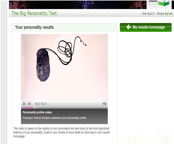This screenshot has height=144, width=174.
Task: Click the BBC logo blocks at the top
Action: pyautogui.click(x=153, y=1)
